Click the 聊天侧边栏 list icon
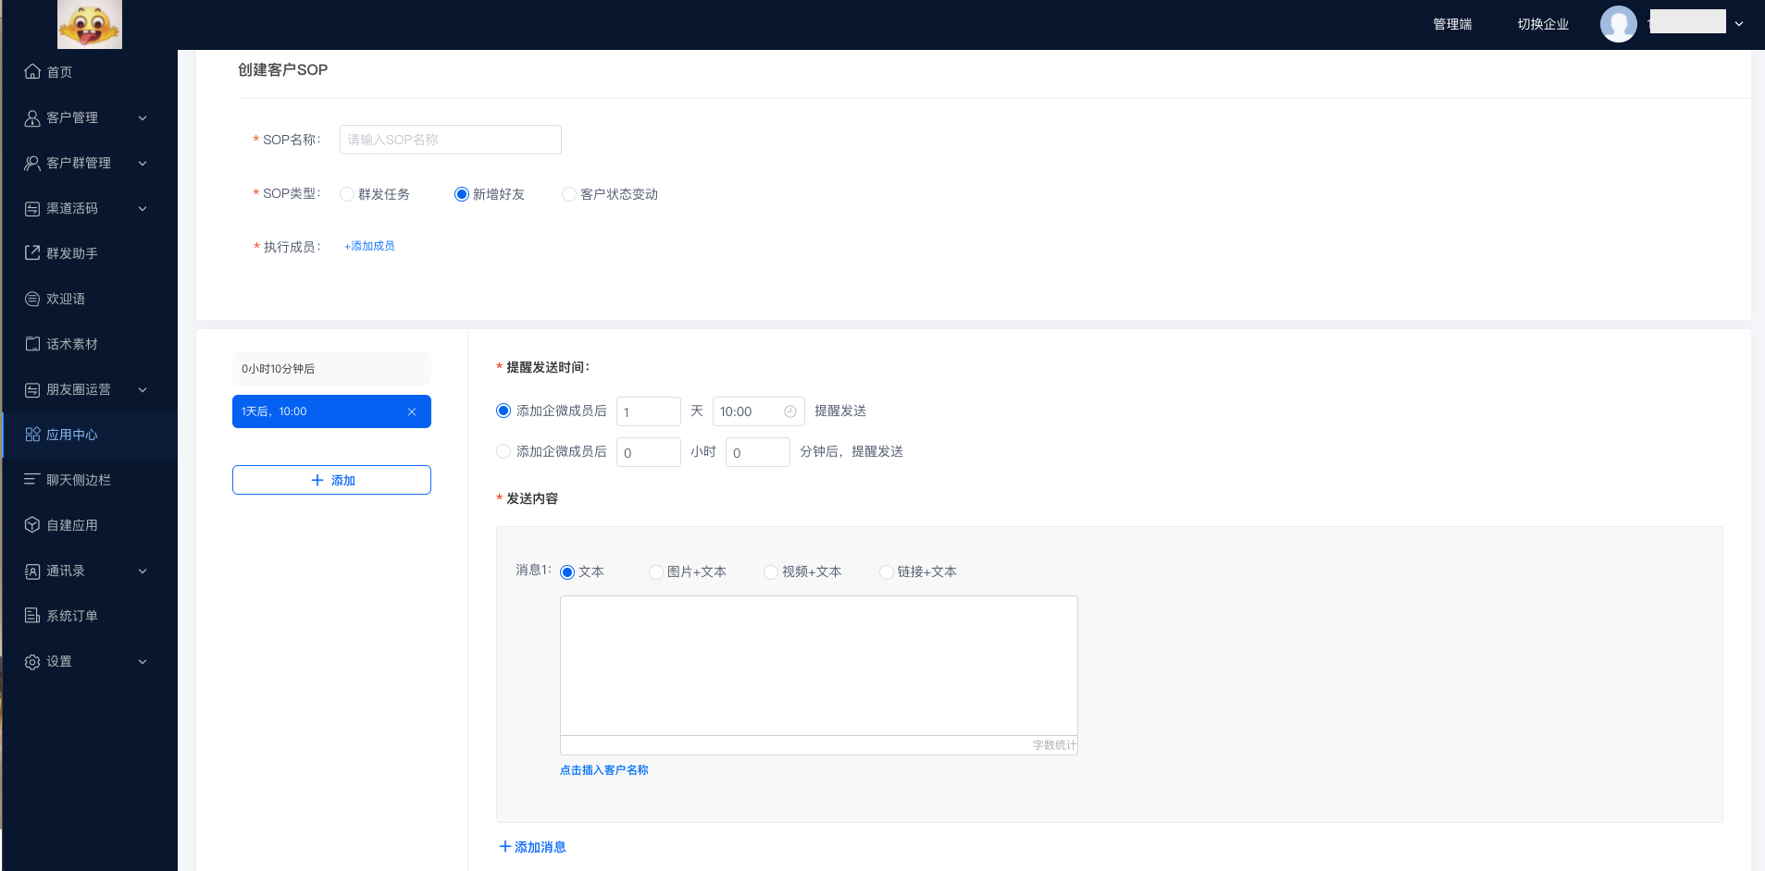This screenshot has height=871, width=1765. point(32,480)
